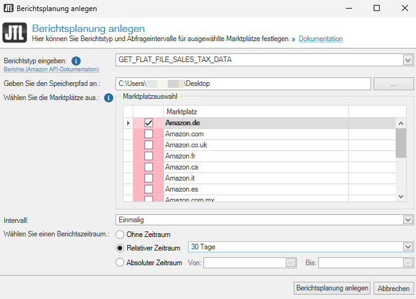Enable the Amazon.com marketplace checkbox
Viewport: 416px width, 299px height.
148,134
